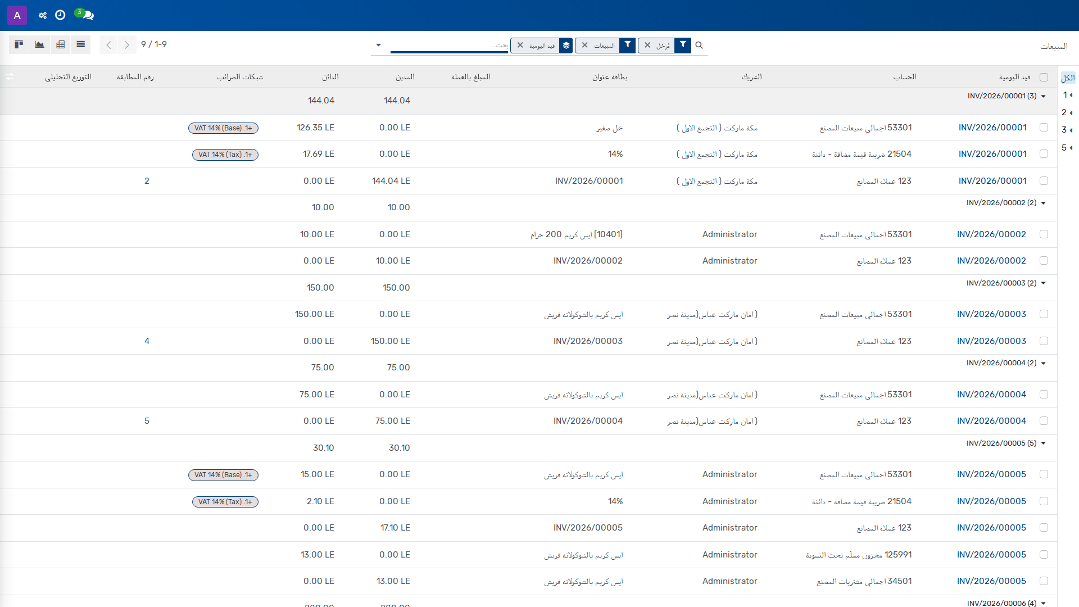This screenshot has height=607, width=1079.
Task: Click the pager counter 1-9 / 9
Action: 154,44
